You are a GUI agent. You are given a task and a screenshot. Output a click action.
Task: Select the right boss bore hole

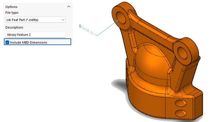tap(182, 53)
